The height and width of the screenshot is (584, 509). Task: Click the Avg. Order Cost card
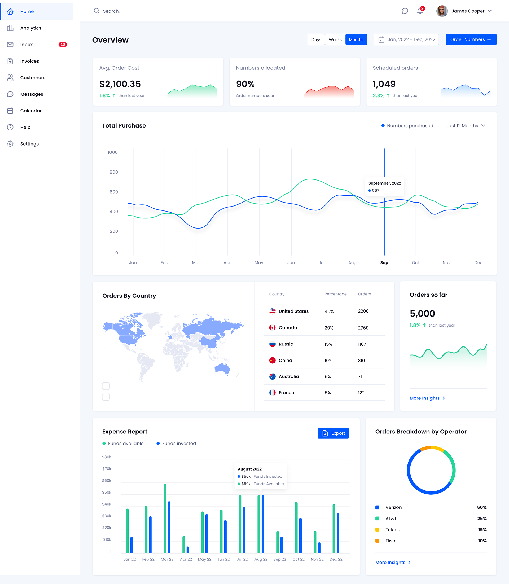pos(158,82)
